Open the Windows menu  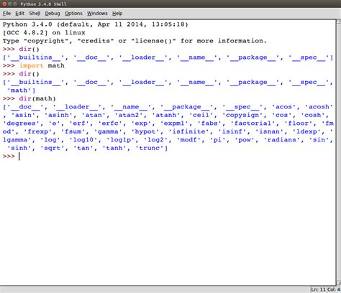click(97, 14)
